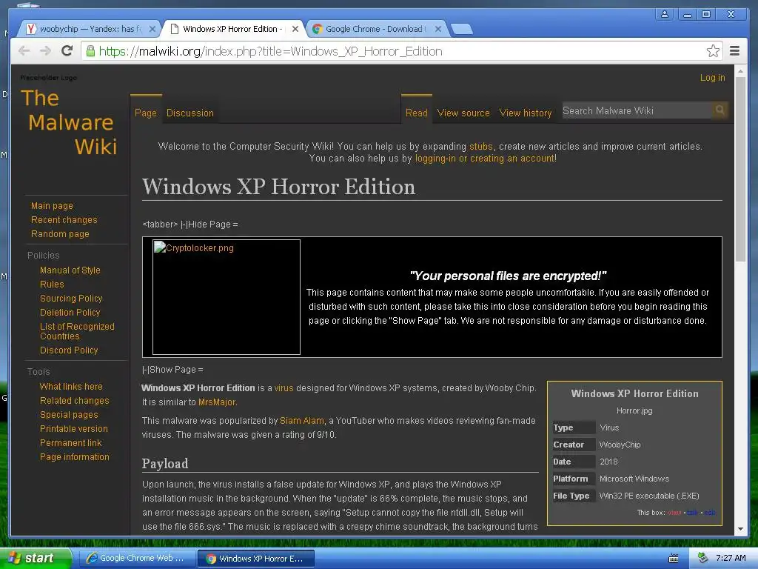Click the broken Cryptolocker.png image
This screenshot has width=758, height=569.
227,297
